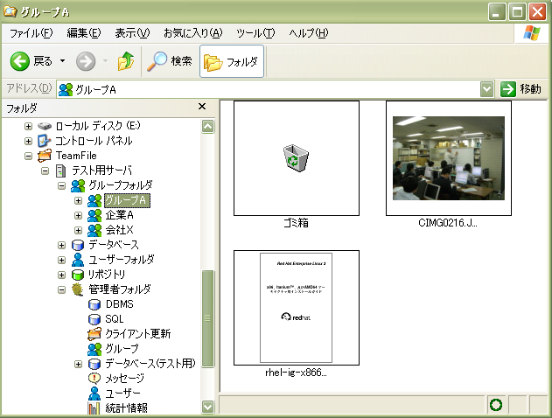
Task: Select the SQL item in tree
Action: pos(95,319)
